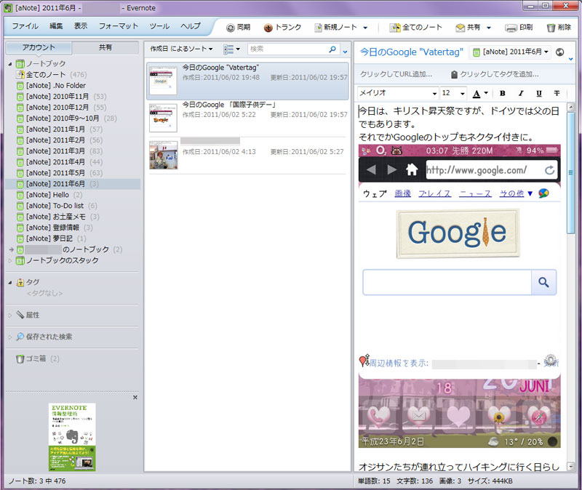Screen dimensions: 582x490
Task: Click the globe icon next to notebook selector
Action: click(x=559, y=52)
